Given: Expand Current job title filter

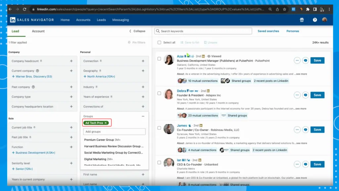Looking at the screenshot, I should [x=72, y=127].
